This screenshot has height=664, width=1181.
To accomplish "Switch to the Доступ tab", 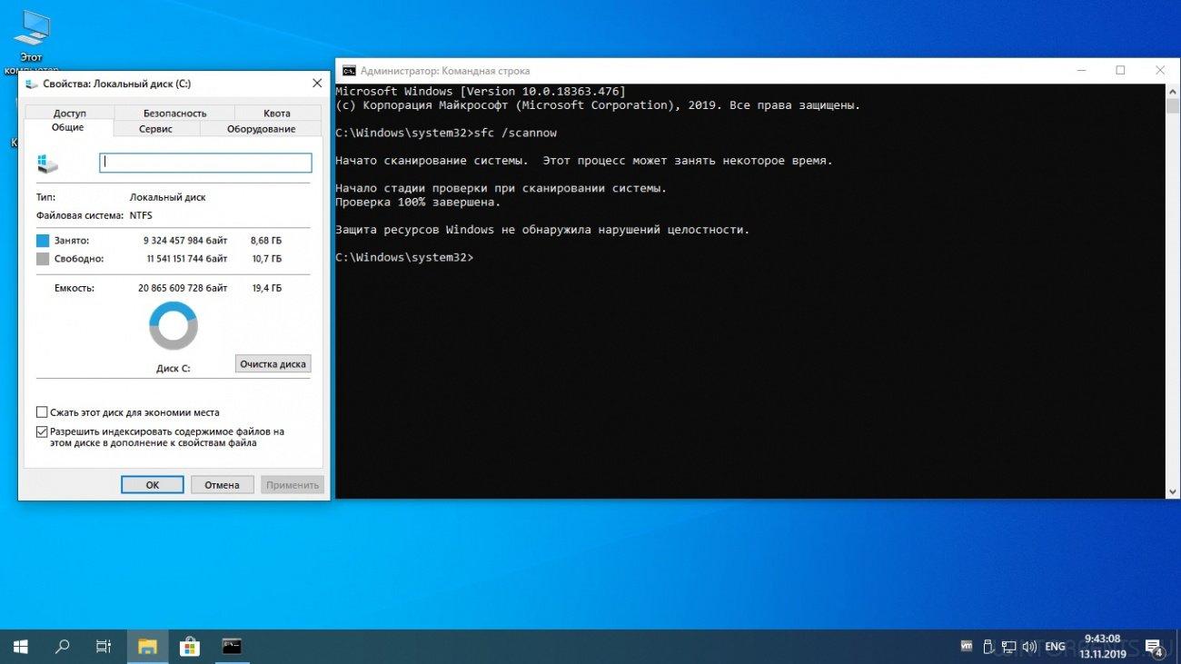I will [69, 114].
